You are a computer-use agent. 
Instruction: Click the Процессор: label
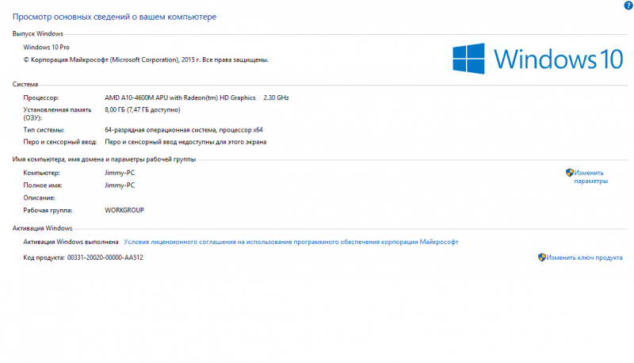(41, 97)
